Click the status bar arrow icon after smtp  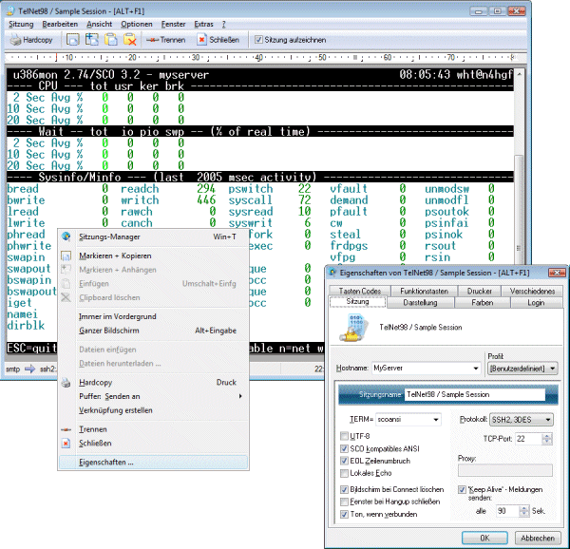(29, 369)
